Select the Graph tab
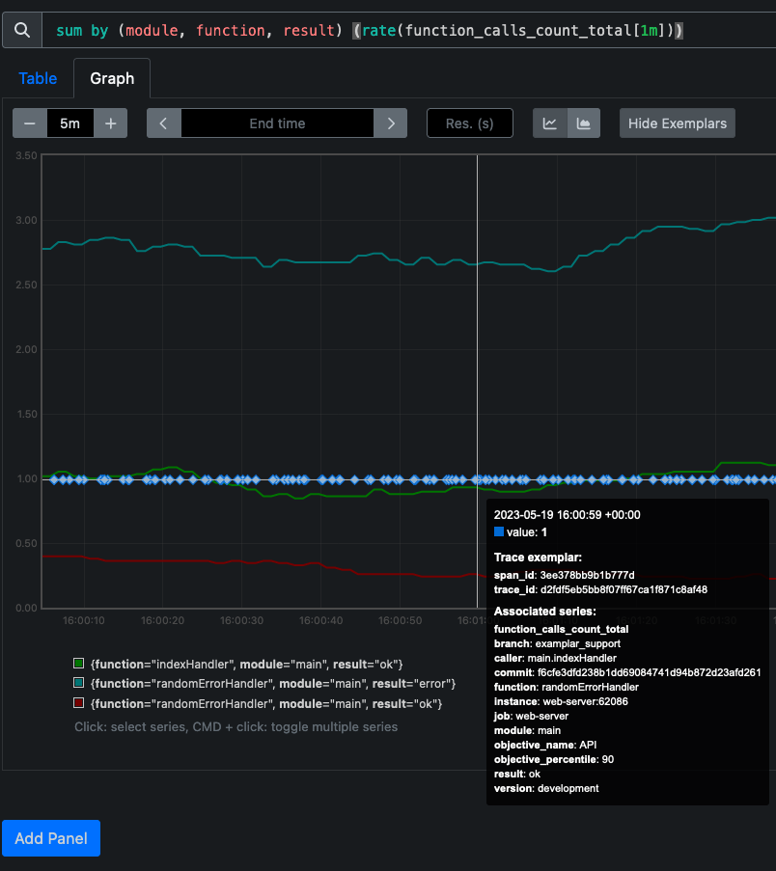The image size is (776, 871). [x=112, y=78]
